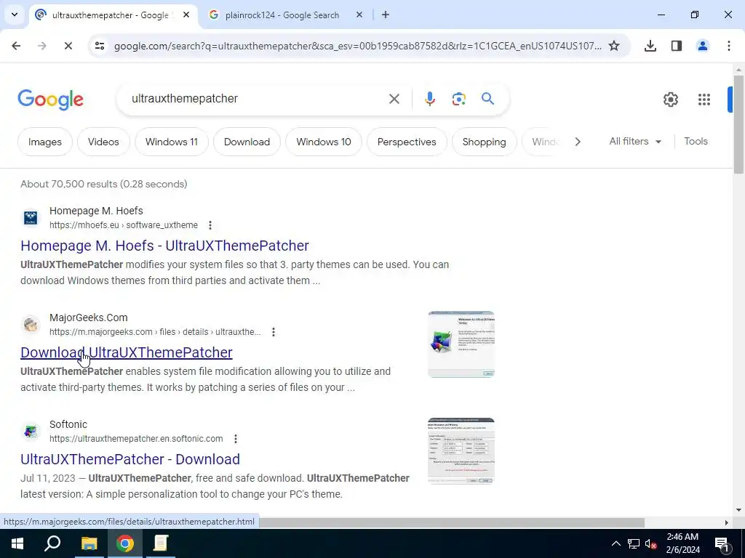Open the Chrome profile avatar
This screenshot has width=745, height=558.
click(702, 46)
